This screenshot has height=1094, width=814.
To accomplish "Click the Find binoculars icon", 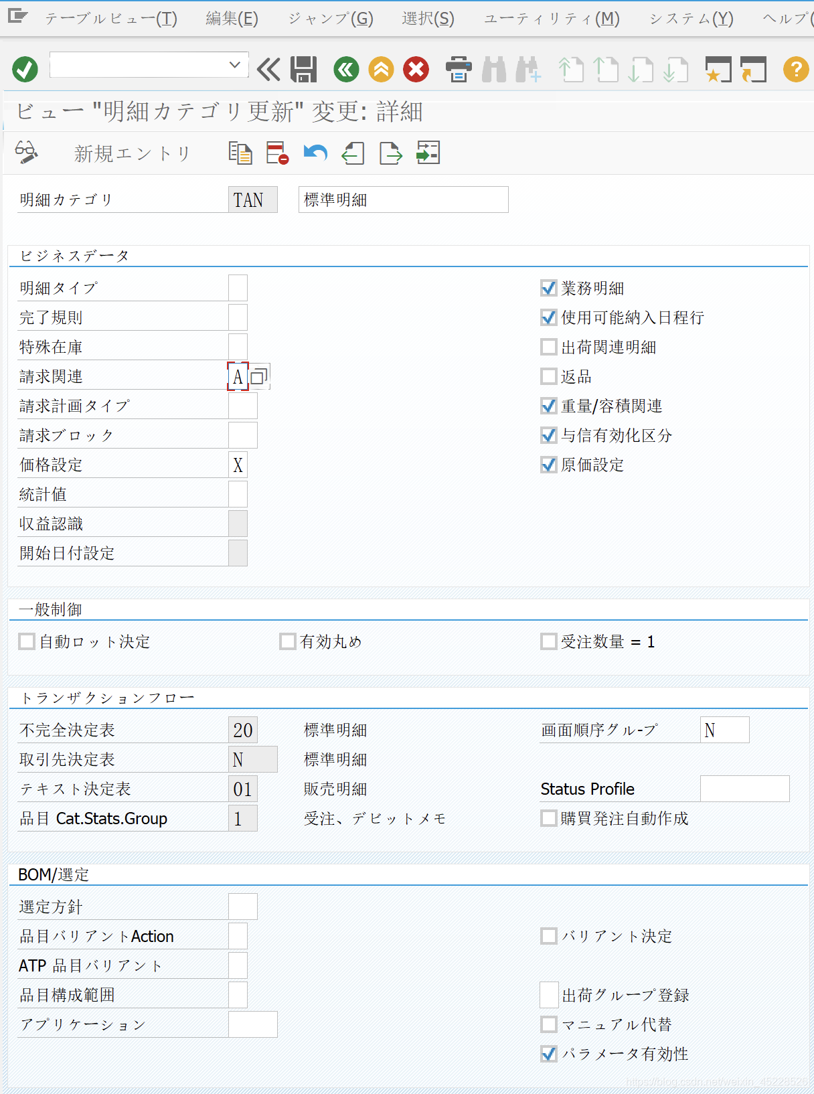I will pos(494,69).
